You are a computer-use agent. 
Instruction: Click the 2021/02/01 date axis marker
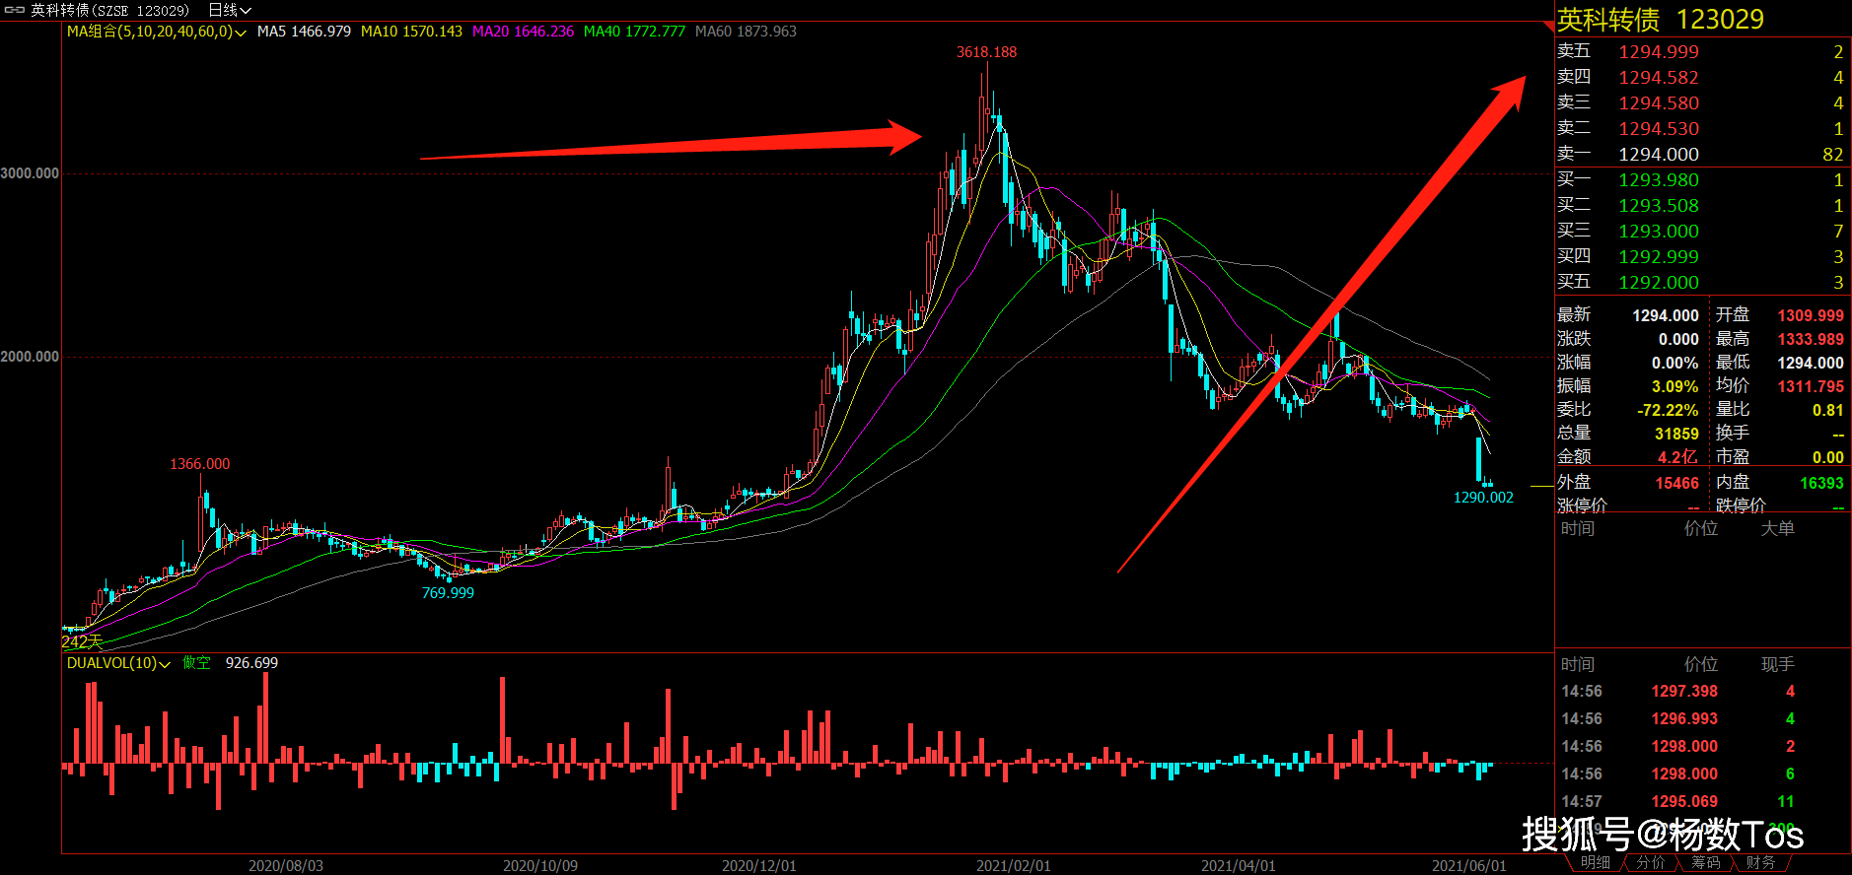tap(1014, 866)
